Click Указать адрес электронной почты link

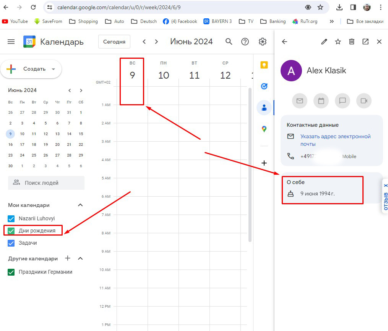click(x=335, y=140)
